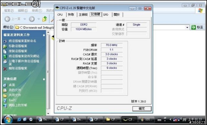207x125 pixels.
Task: Select the 記憶體 tab in CPU-Z
Action: point(96,14)
